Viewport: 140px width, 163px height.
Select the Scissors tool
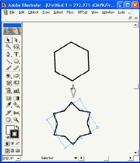[x=16, y=113]
